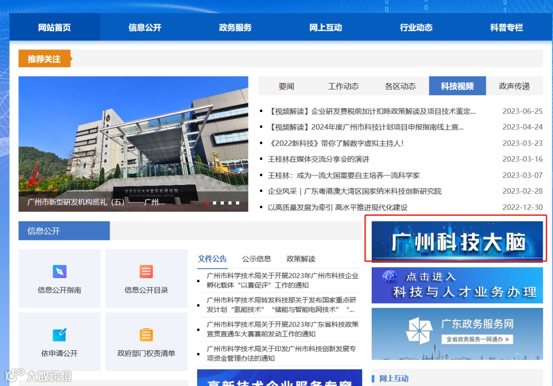Click the 信息公开 section header

(64, 231)
